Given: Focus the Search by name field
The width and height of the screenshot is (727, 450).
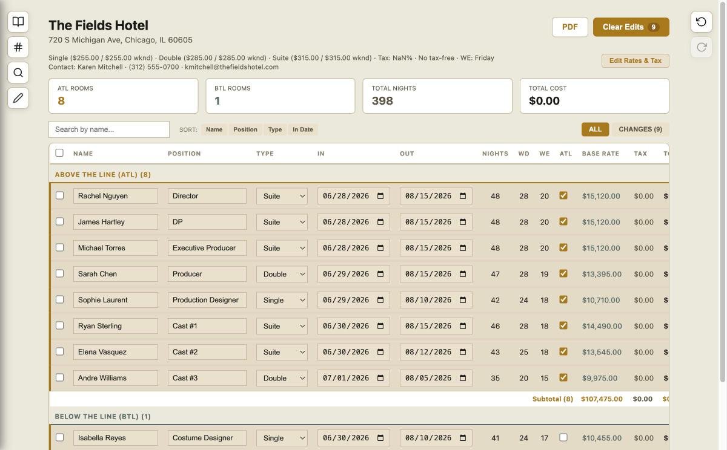Looking at the screenshot, I should pyautogui.click(x=109, y=129).
